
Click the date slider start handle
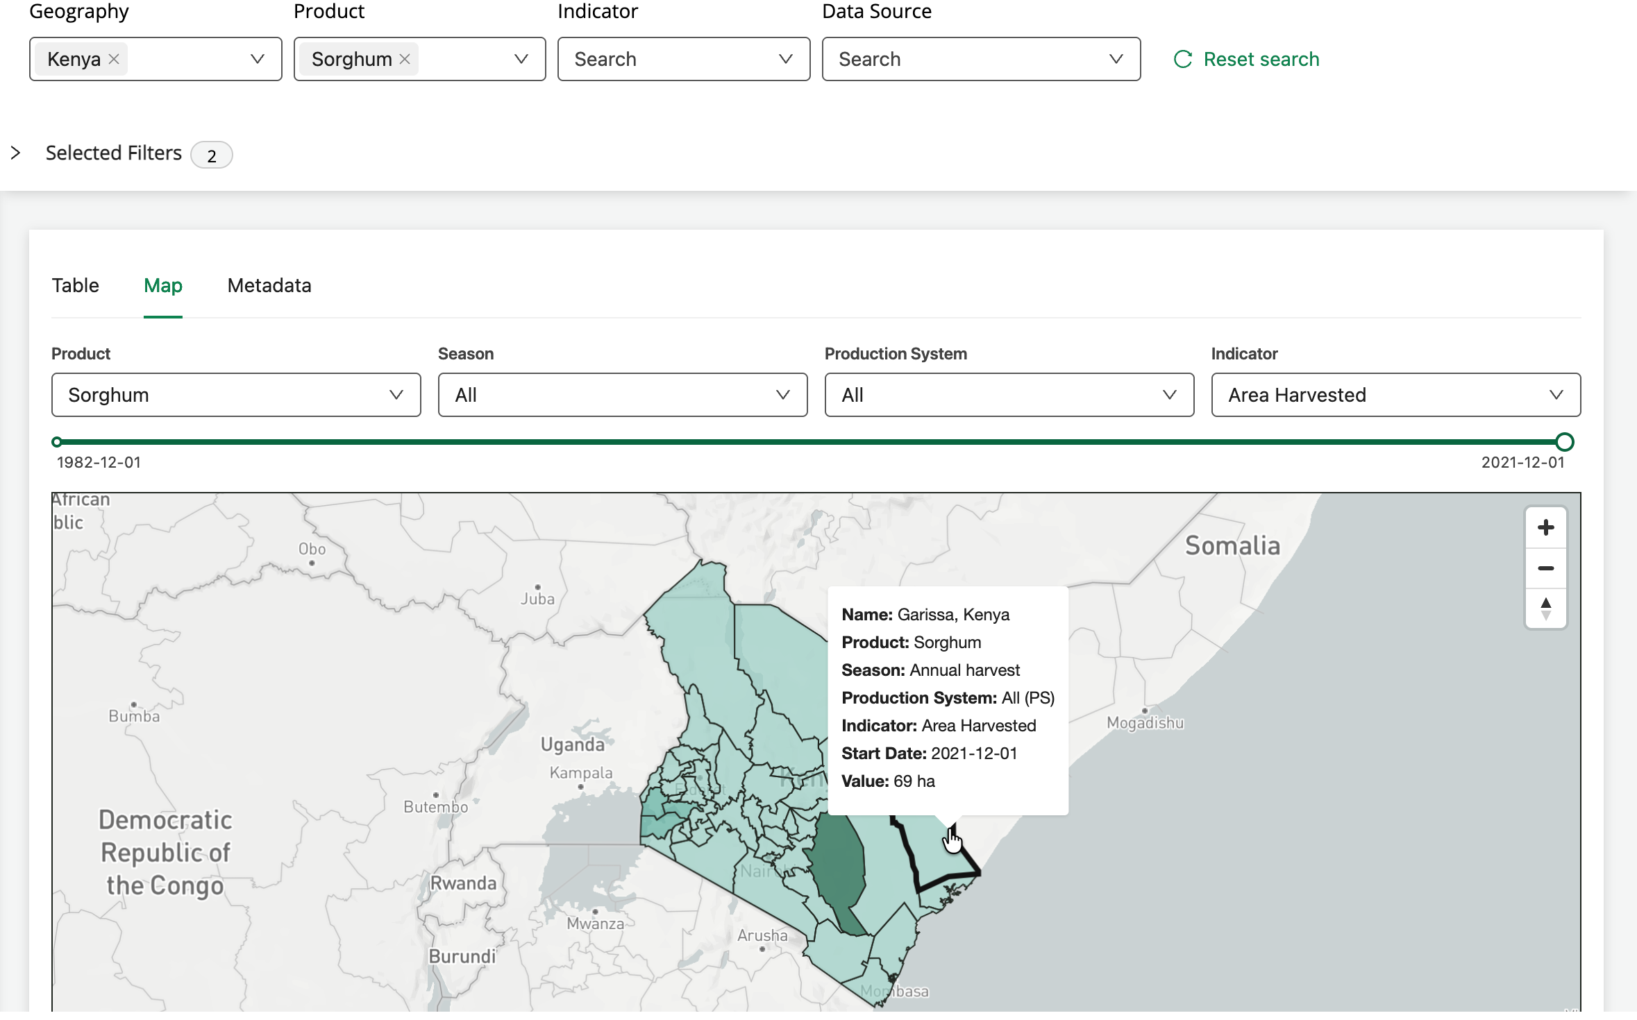pos(57,442)
